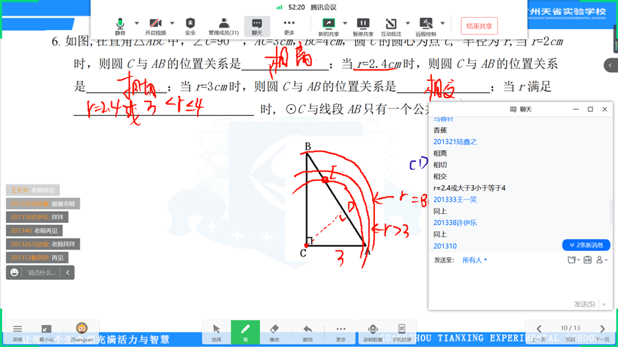The image size is (618, 347).
Task: Go to previous page with 上一页 arrow
Action: pos(539,332)
